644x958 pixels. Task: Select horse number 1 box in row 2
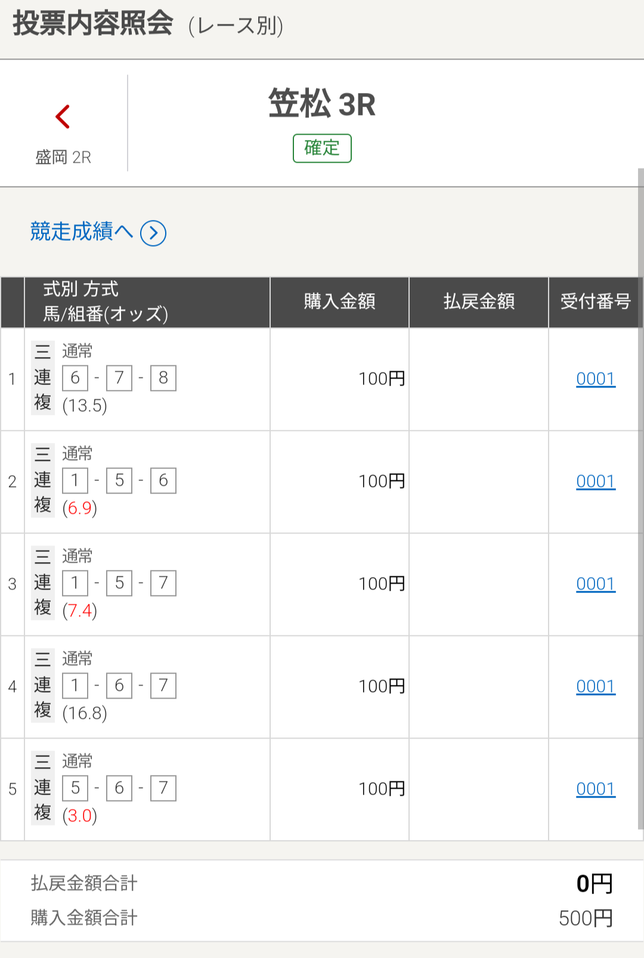pos(75,480)
